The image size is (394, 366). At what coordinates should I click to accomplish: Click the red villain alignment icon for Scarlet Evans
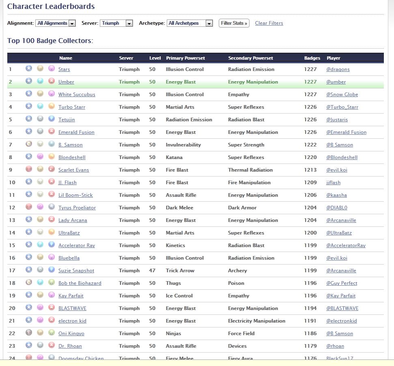28,170
